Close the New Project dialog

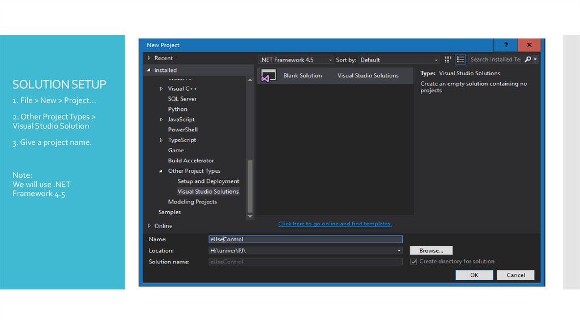click(x=529, y=45)
